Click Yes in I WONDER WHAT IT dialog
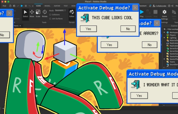178x114 pixels. click(x=139, y=96)
